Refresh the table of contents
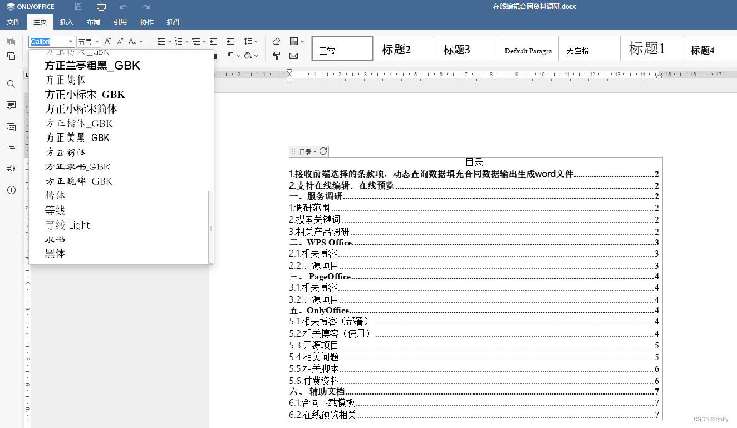This screenshot has height=428, width=737. coord(323,151)
